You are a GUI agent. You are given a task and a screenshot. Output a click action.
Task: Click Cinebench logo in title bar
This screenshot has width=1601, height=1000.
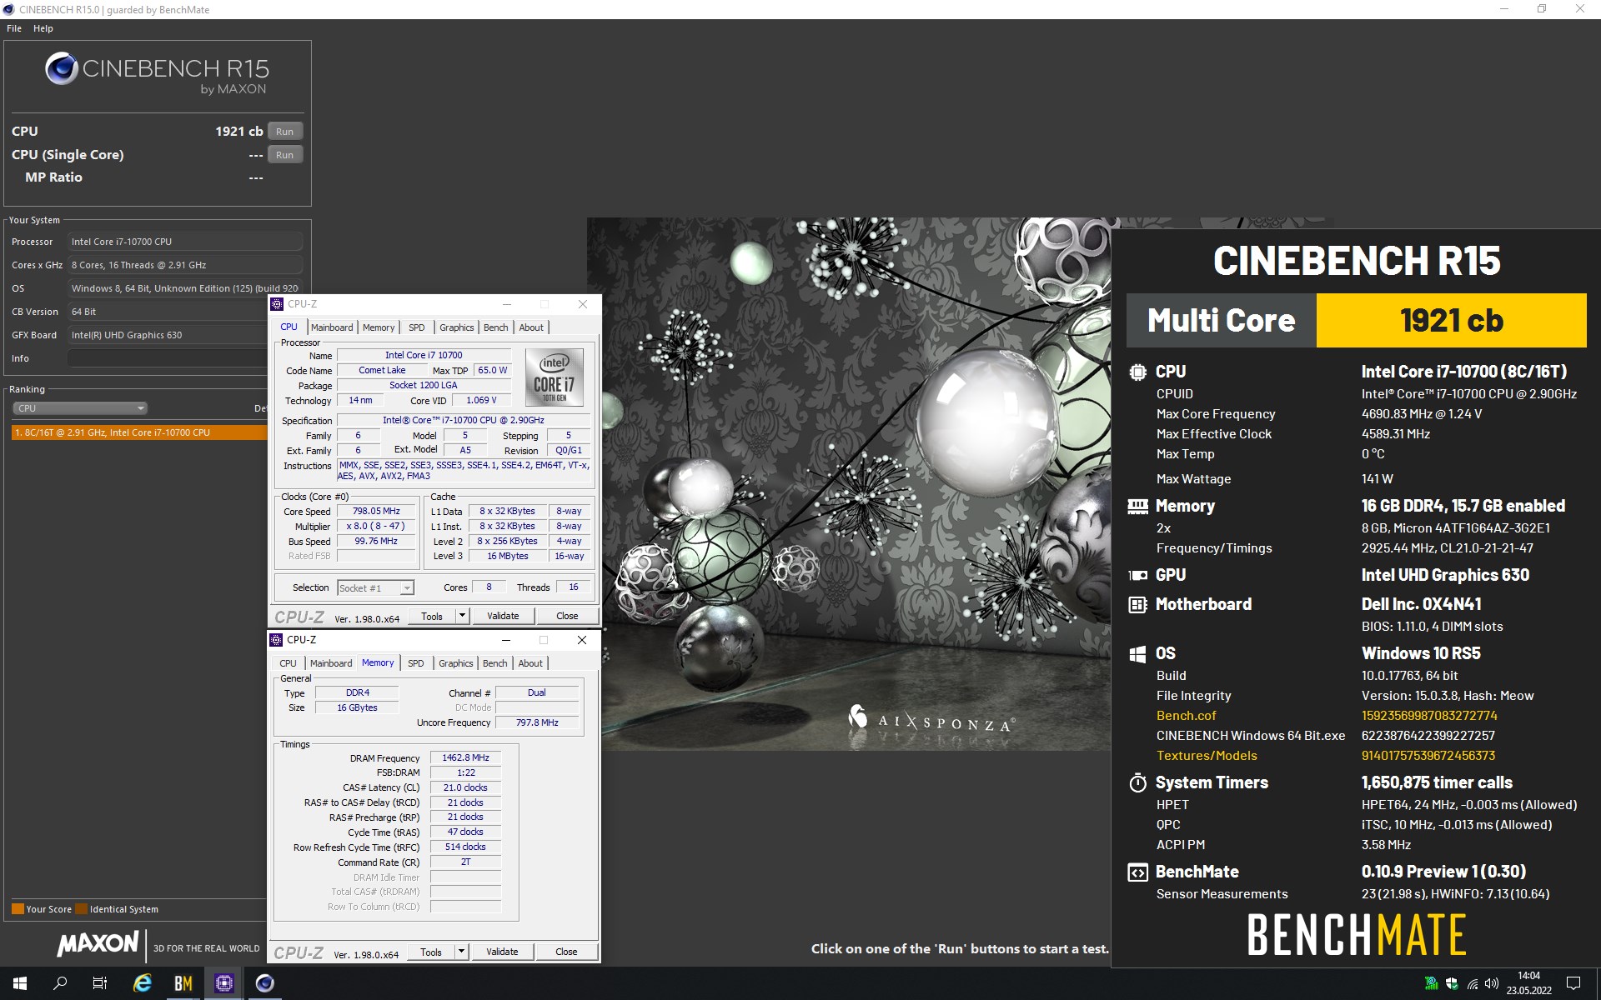(x=9, y=9)
